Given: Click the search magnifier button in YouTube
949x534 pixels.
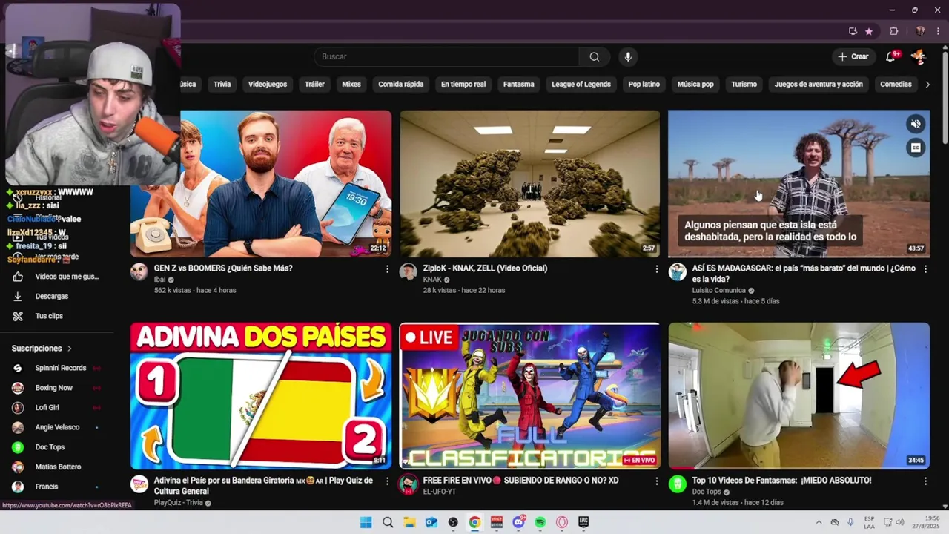Looking at the screenshot, I should click(595, 57).
